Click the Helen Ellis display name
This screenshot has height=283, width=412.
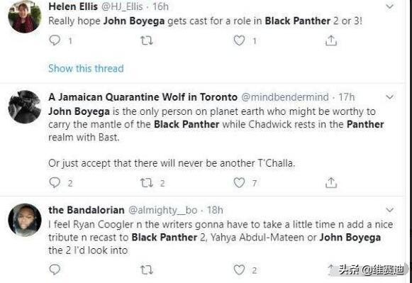click(73, 6)
